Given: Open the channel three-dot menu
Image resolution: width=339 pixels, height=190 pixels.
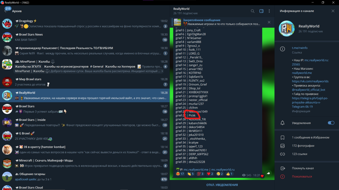Looking at the screenshot, I should (269, 11).
